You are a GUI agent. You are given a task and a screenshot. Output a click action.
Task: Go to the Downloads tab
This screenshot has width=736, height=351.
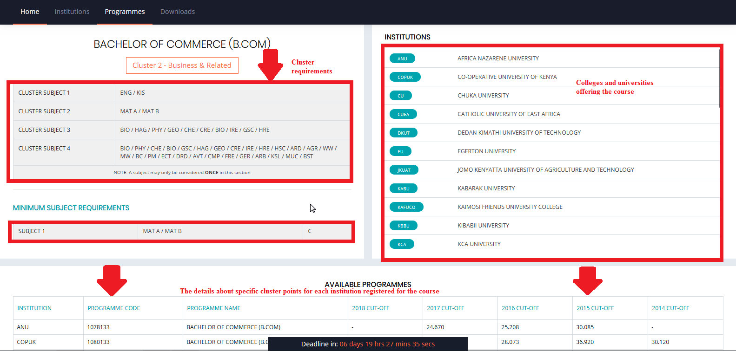tap(178, 12)
